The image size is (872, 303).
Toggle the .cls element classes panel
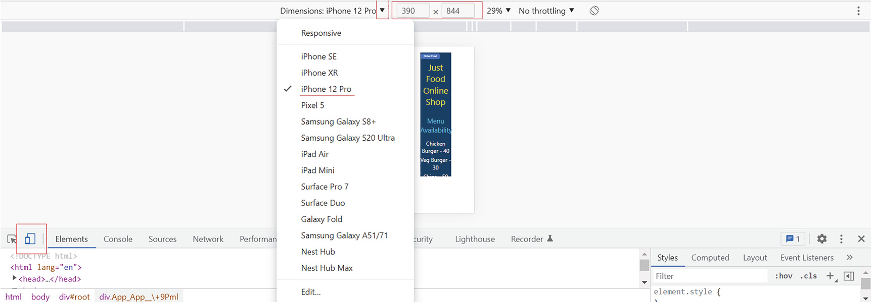[x=808, y=276]
